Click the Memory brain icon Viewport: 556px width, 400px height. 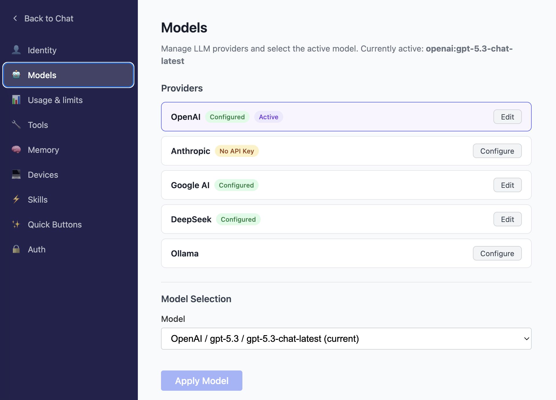[16, 149]
